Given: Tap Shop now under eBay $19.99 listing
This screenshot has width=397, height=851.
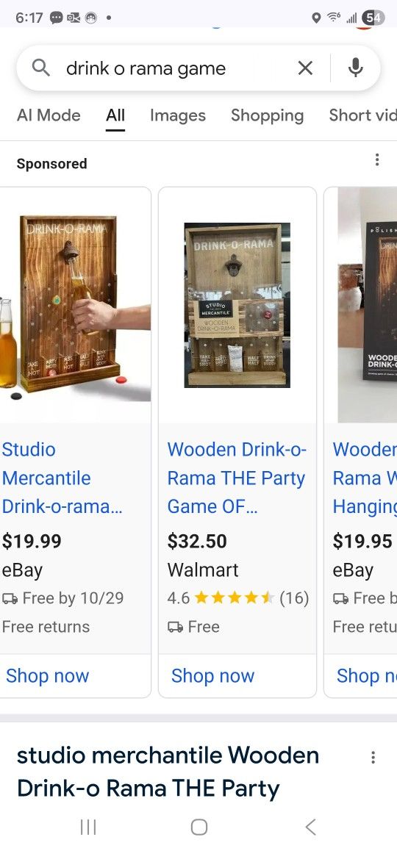Looking at the screenshot, I should [x=47, y=675].
